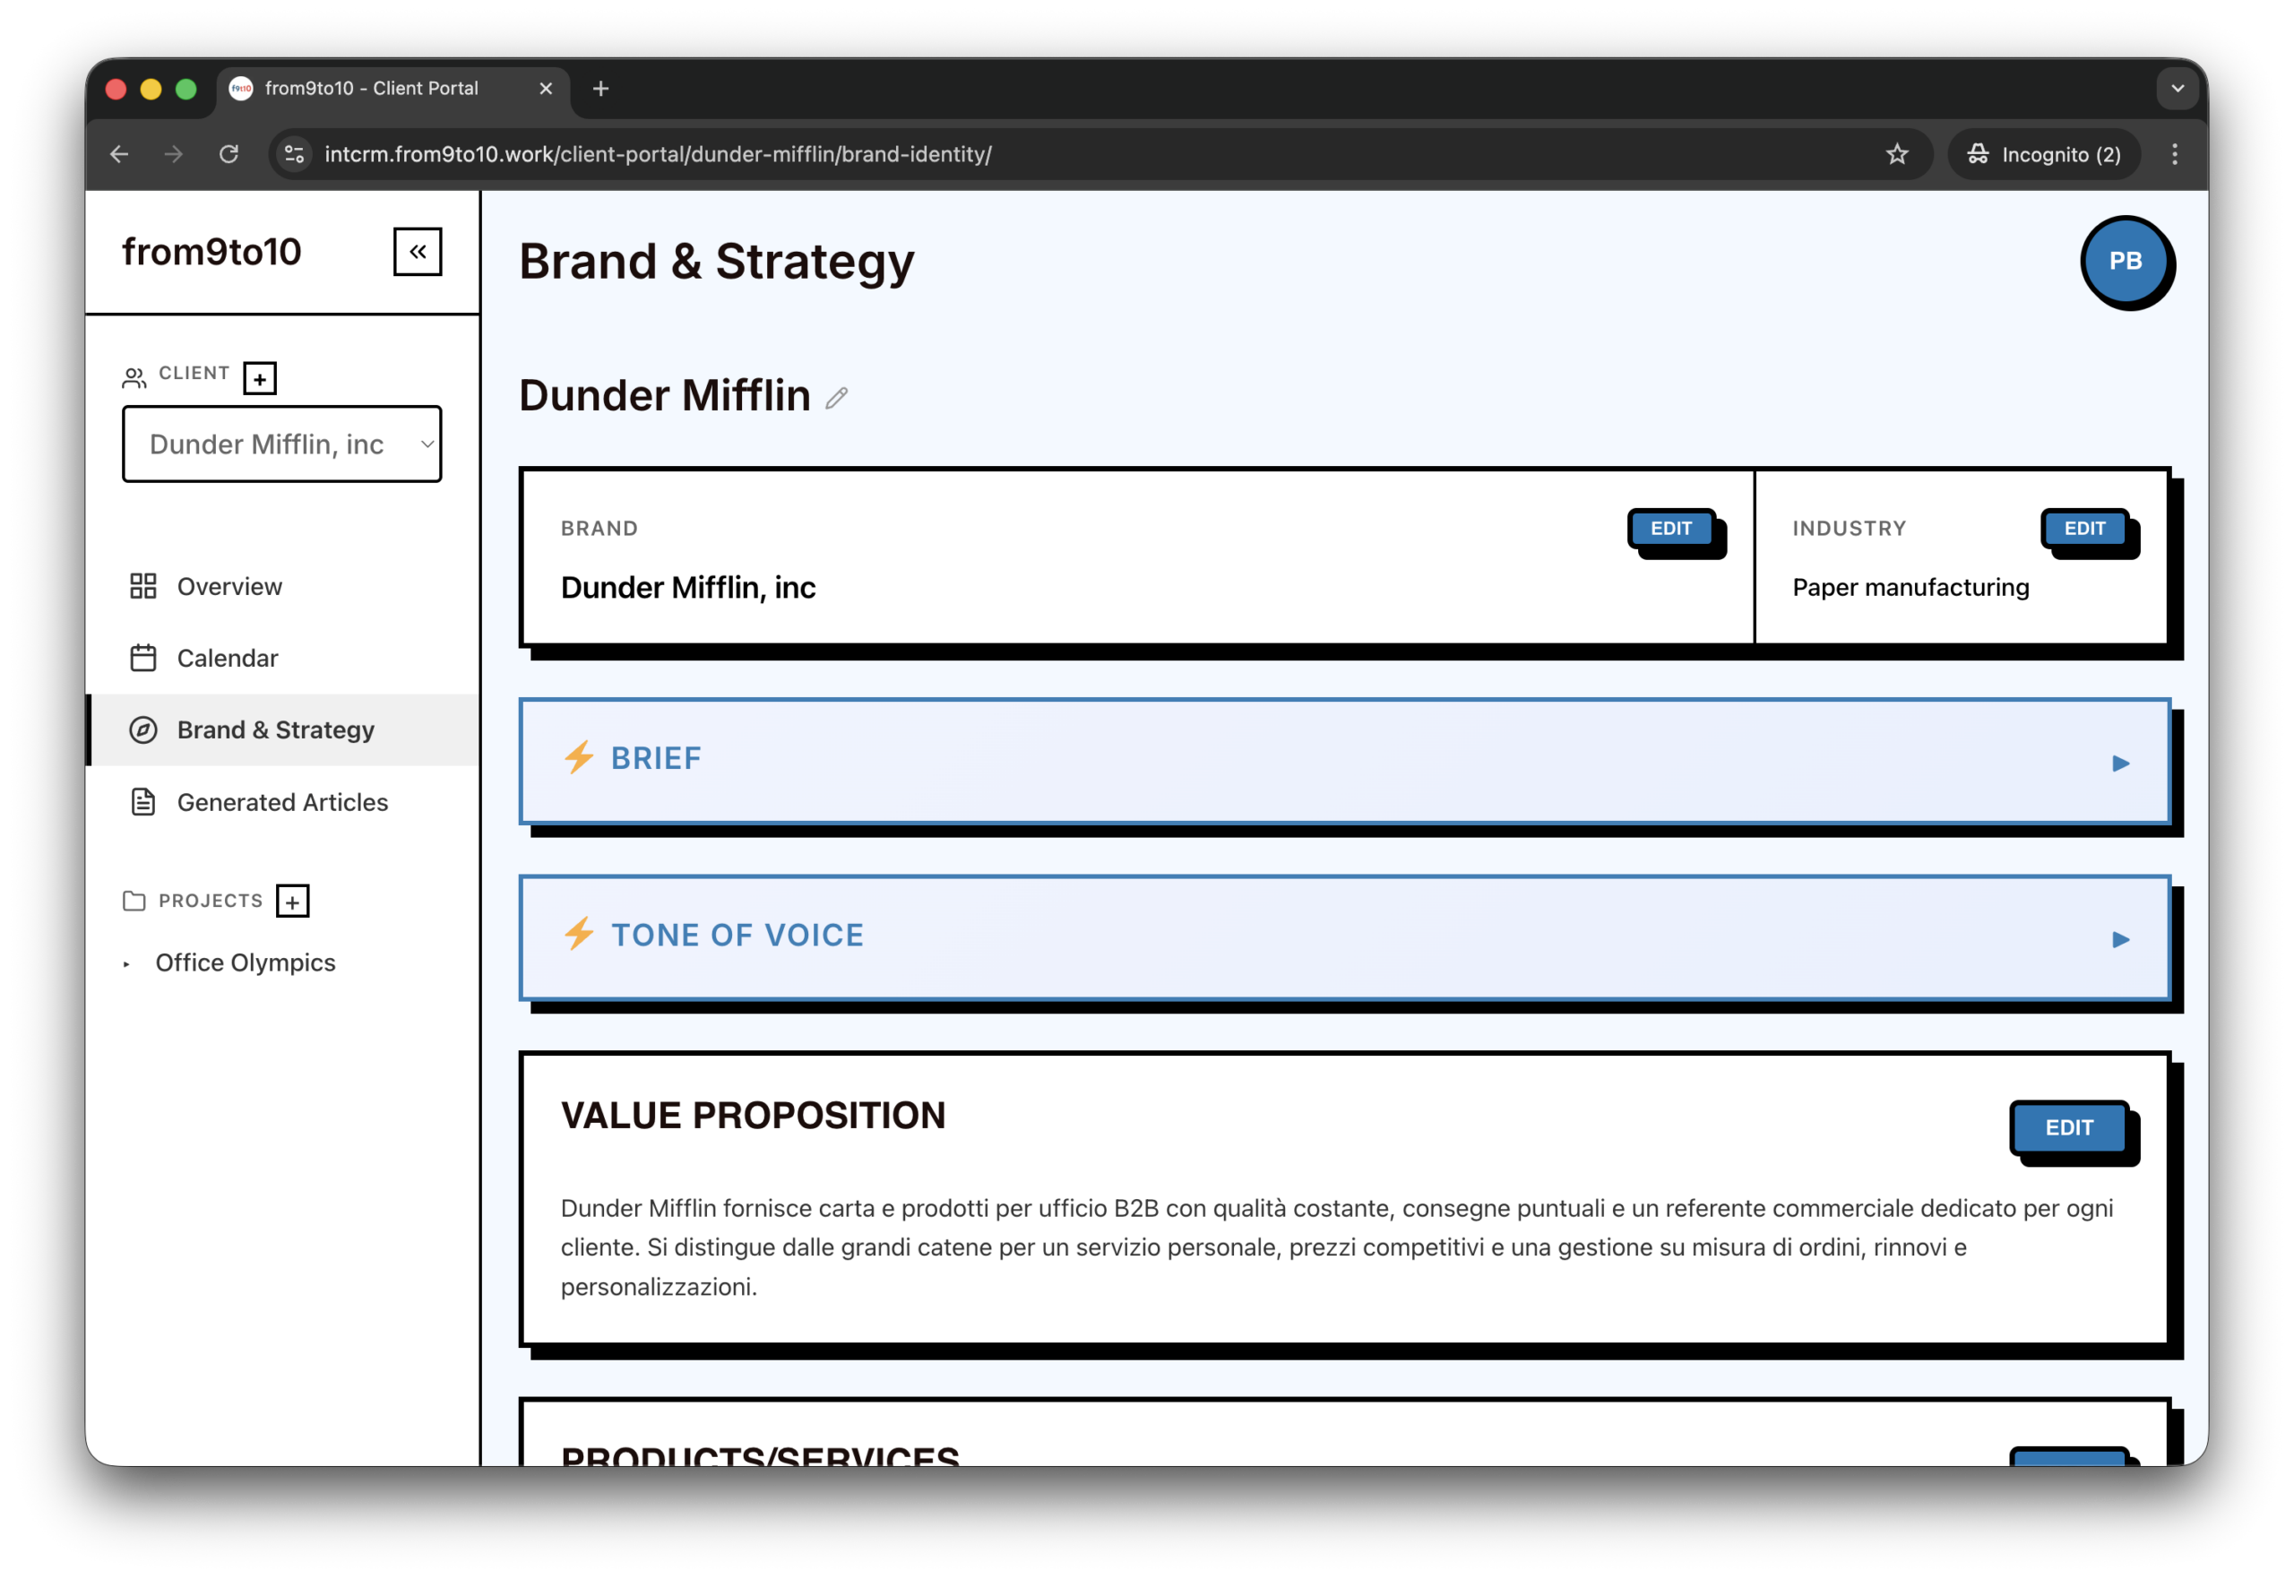Viewport: 2294px width, 1579px height.
Task: Click the Calendar icon in the sidebar
Action: pos(143,658)
